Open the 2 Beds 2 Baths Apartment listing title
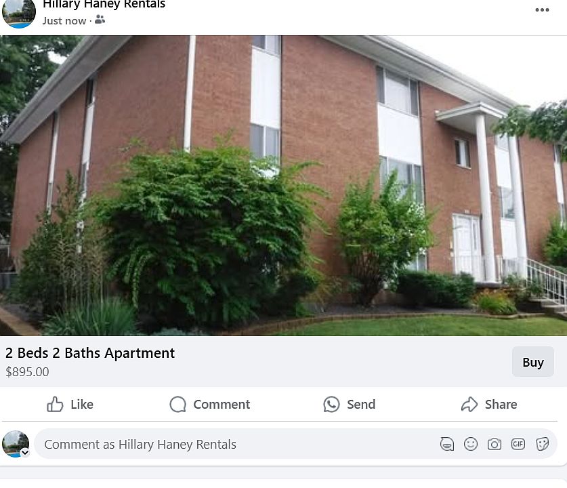Image resolution: width=567 pixels, height=488 pixels. coord(90,353)
